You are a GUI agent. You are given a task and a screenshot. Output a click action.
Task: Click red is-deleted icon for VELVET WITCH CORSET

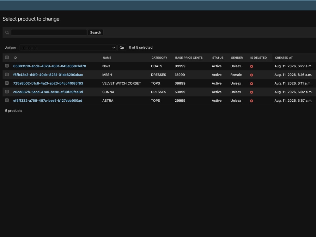pyautogui.click(x=252, y=84)
